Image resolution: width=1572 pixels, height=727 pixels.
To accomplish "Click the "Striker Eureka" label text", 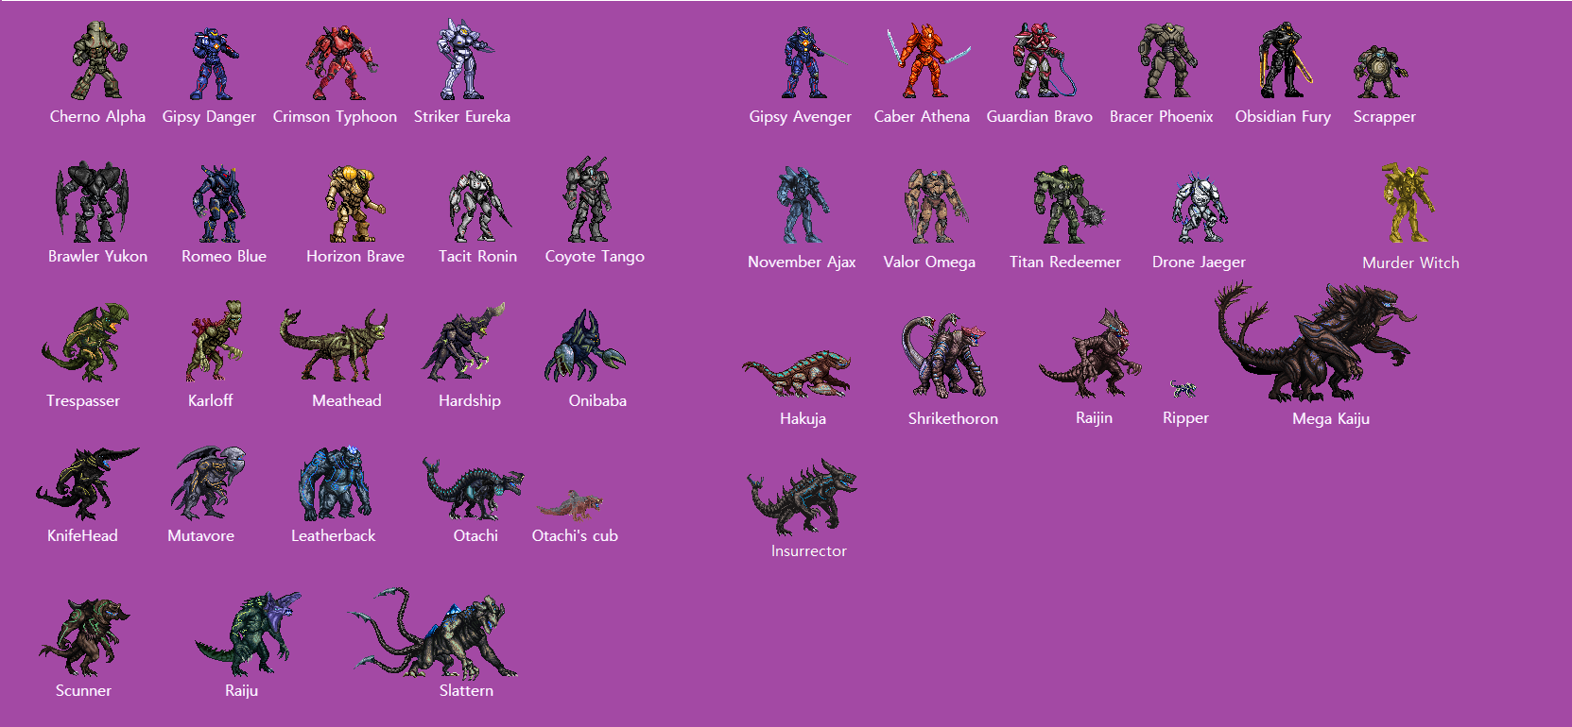I will (461, 116).
